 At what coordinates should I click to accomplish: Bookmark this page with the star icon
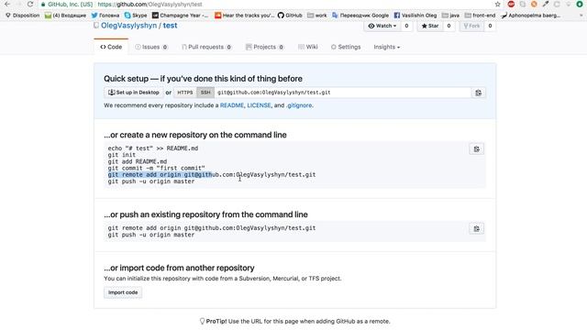[497, 4]
